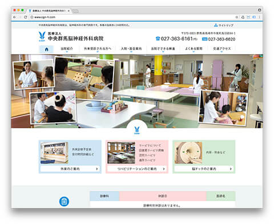274x224 pixels.
Task: Expand the 入院・面会案内 navigation menu
Action: (131, 49)
